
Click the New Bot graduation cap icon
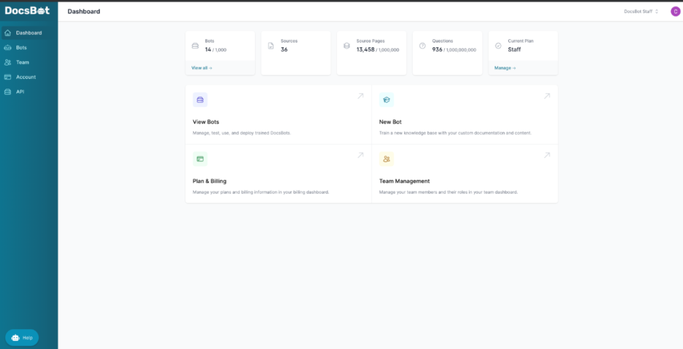[386, 100]
